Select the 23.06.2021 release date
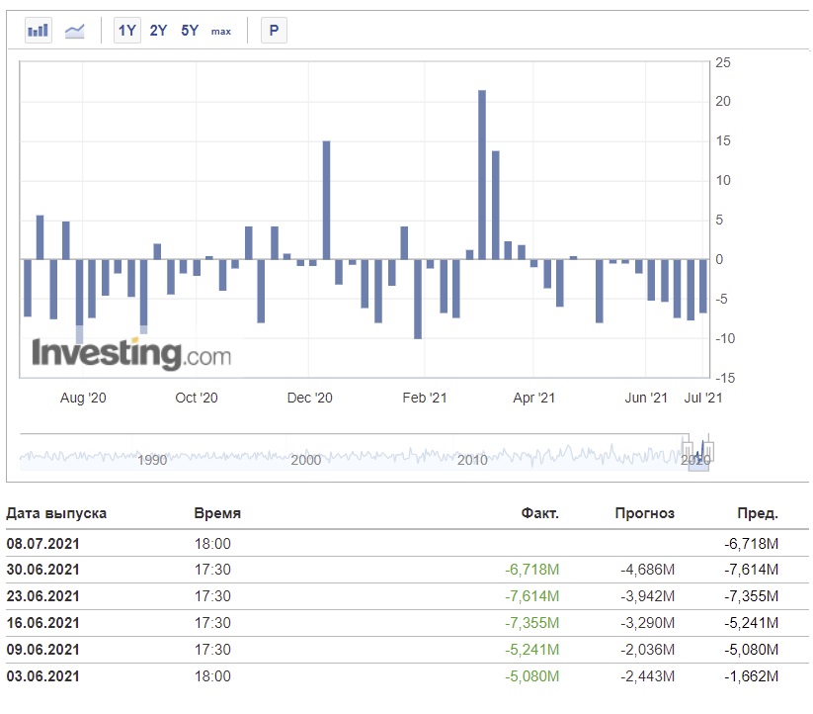Screen dimensions: 813x714 click(x=43, y=596)
